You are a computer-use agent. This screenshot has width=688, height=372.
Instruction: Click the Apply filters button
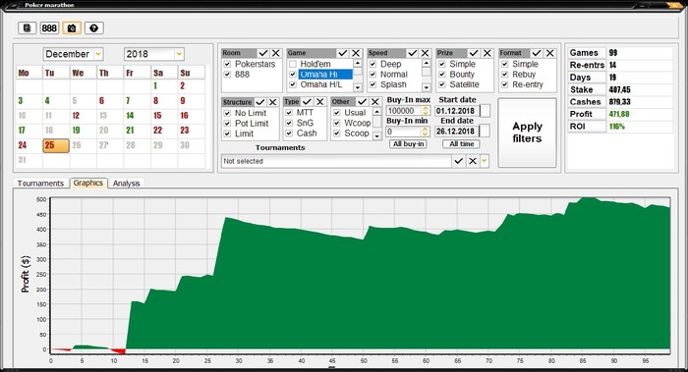[527, 133]
